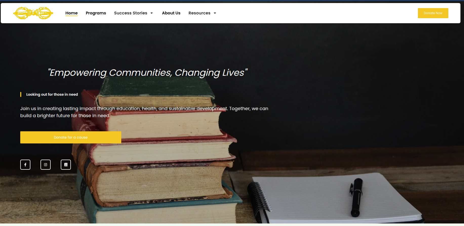
Task: Open the Programs menu item
Action: click(96, 13)
